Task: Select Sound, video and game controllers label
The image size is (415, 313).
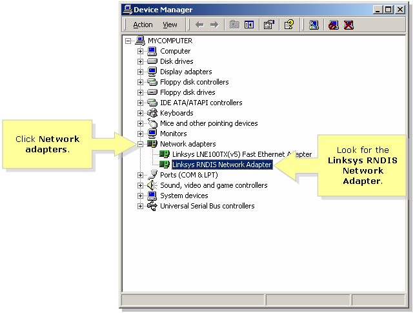Action: point(214,185)
